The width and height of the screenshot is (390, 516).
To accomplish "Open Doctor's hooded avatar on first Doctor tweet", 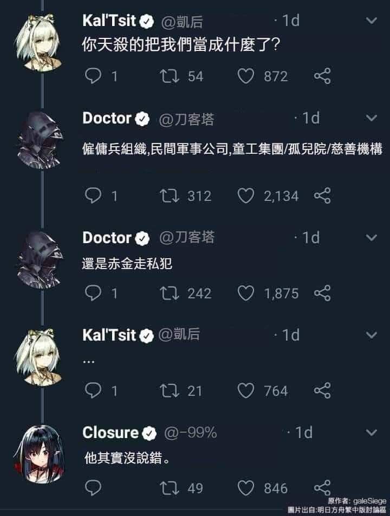I will tap(40, 140).
